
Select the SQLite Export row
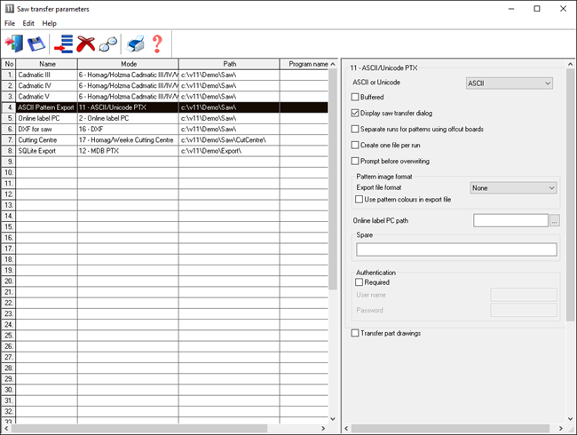click(47, 150)
